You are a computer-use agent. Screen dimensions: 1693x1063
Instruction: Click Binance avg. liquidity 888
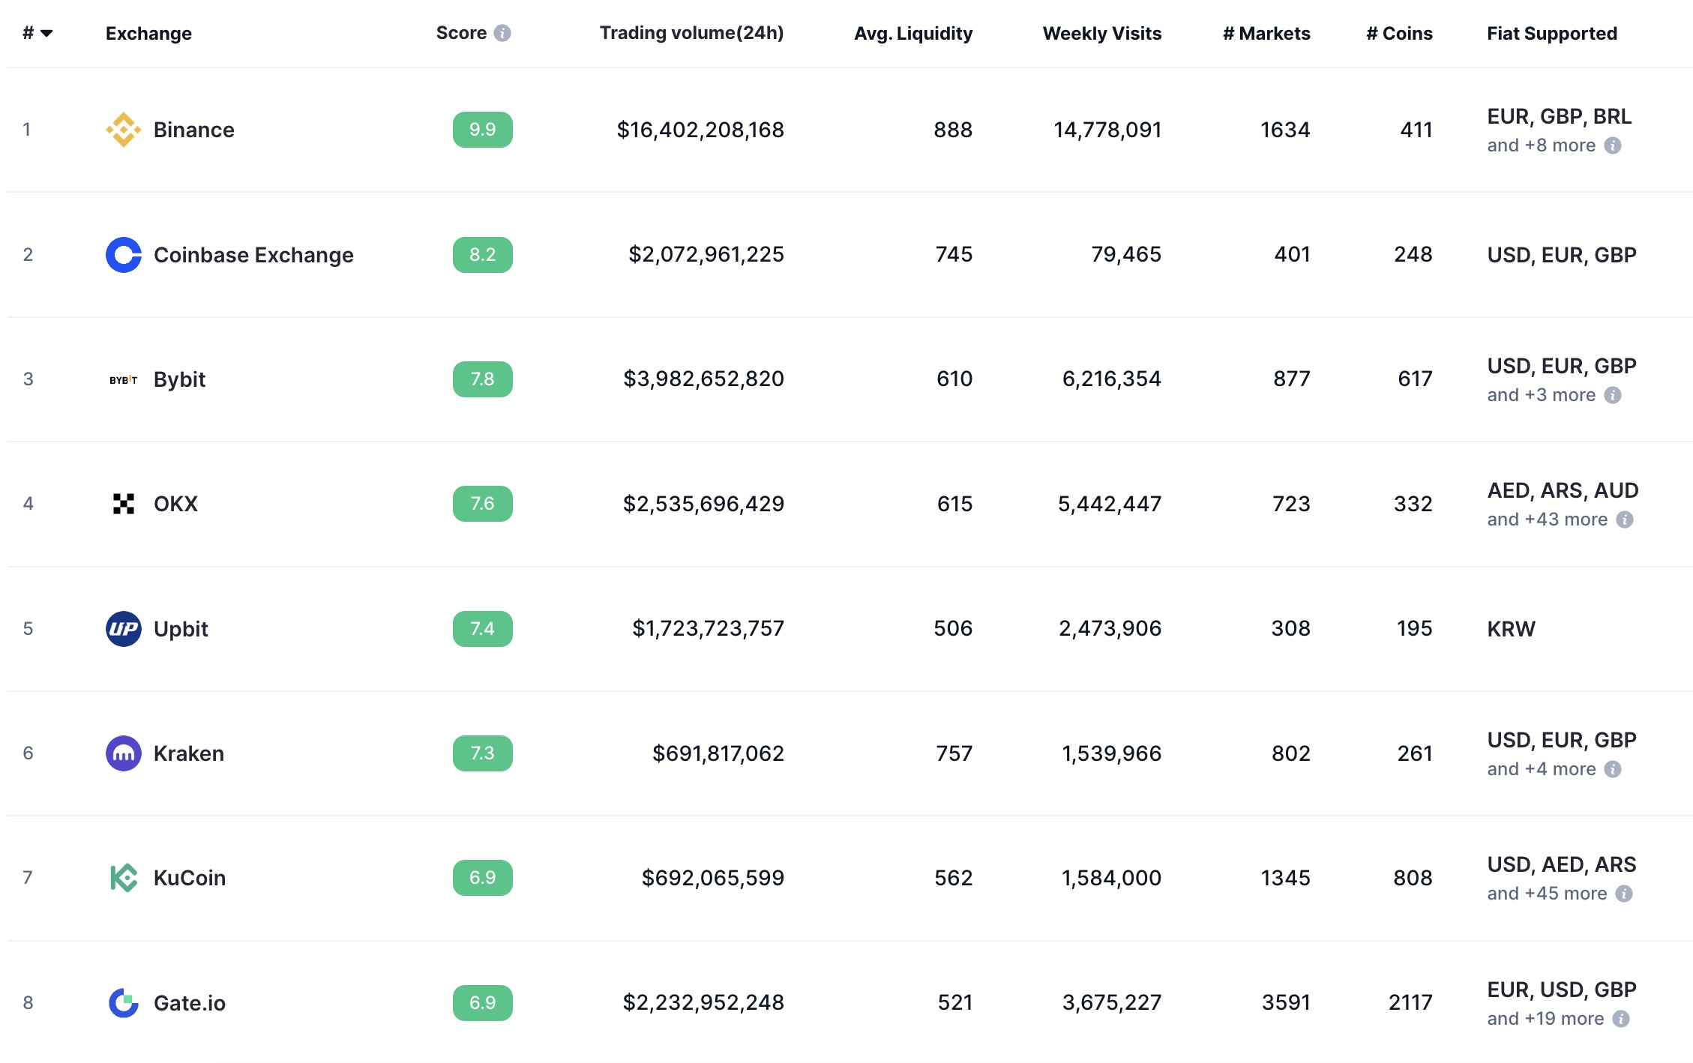(953, 130)
